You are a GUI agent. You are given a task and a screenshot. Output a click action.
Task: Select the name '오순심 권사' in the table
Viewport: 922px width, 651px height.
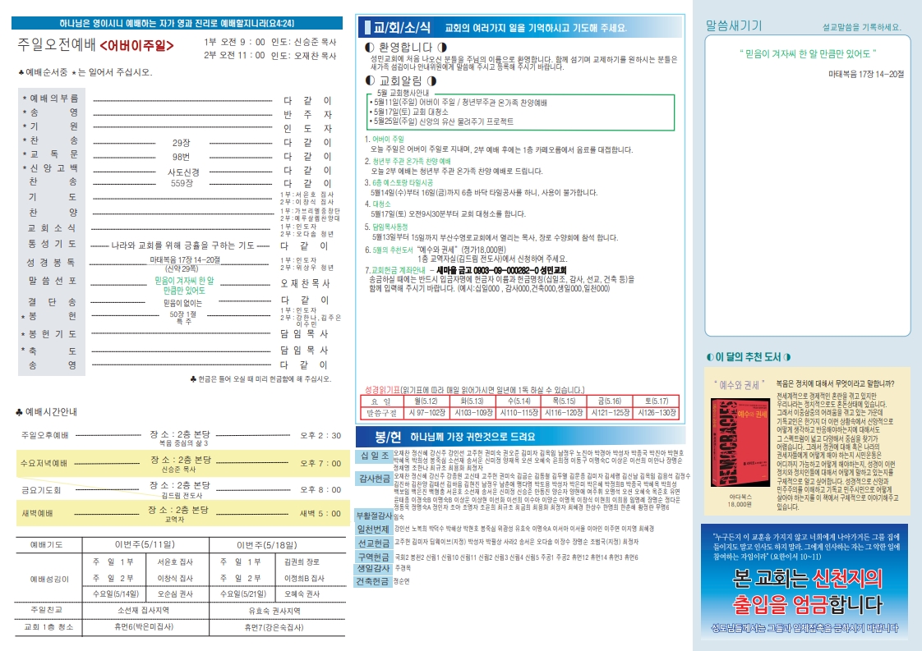175,594
